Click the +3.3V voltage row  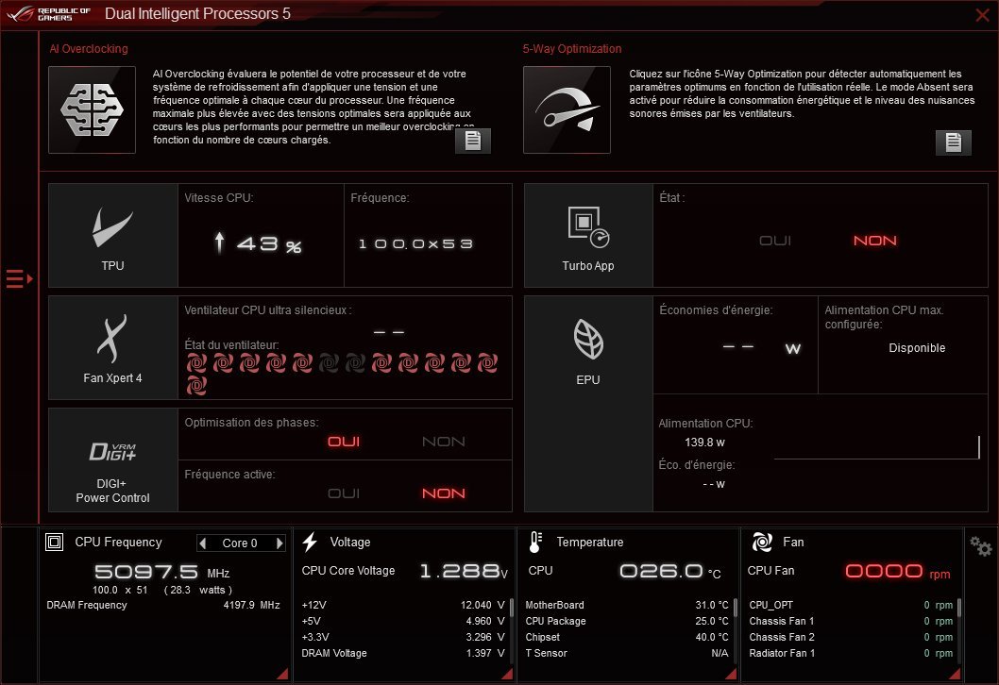(403, 637)
